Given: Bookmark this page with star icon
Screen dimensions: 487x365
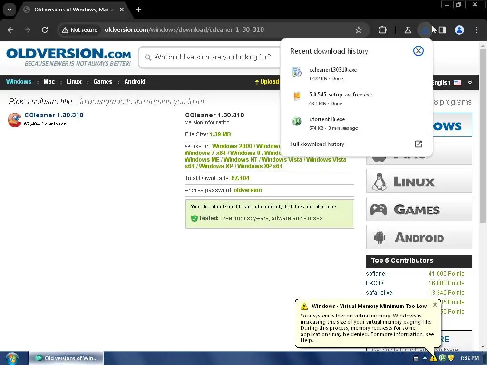Looking at the screenshot, I should tap(359, 30).
